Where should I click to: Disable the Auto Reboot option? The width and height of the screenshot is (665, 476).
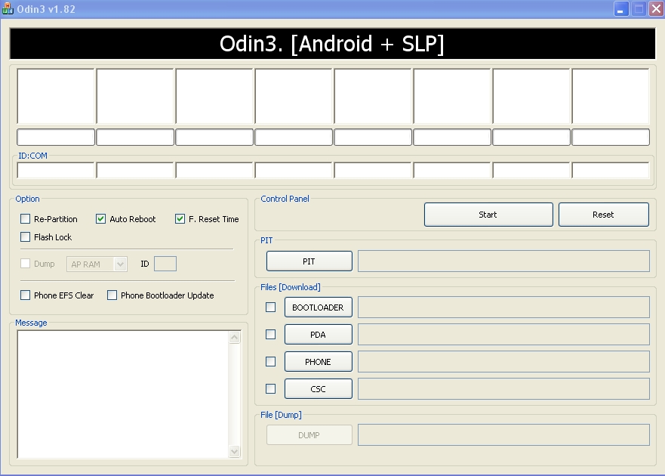(100, 219)
